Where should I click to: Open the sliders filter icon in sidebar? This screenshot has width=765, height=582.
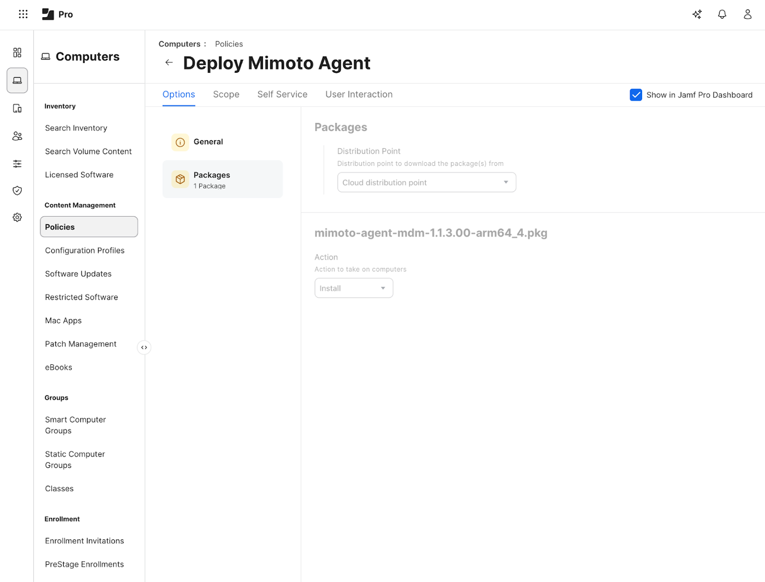point(17,163)
